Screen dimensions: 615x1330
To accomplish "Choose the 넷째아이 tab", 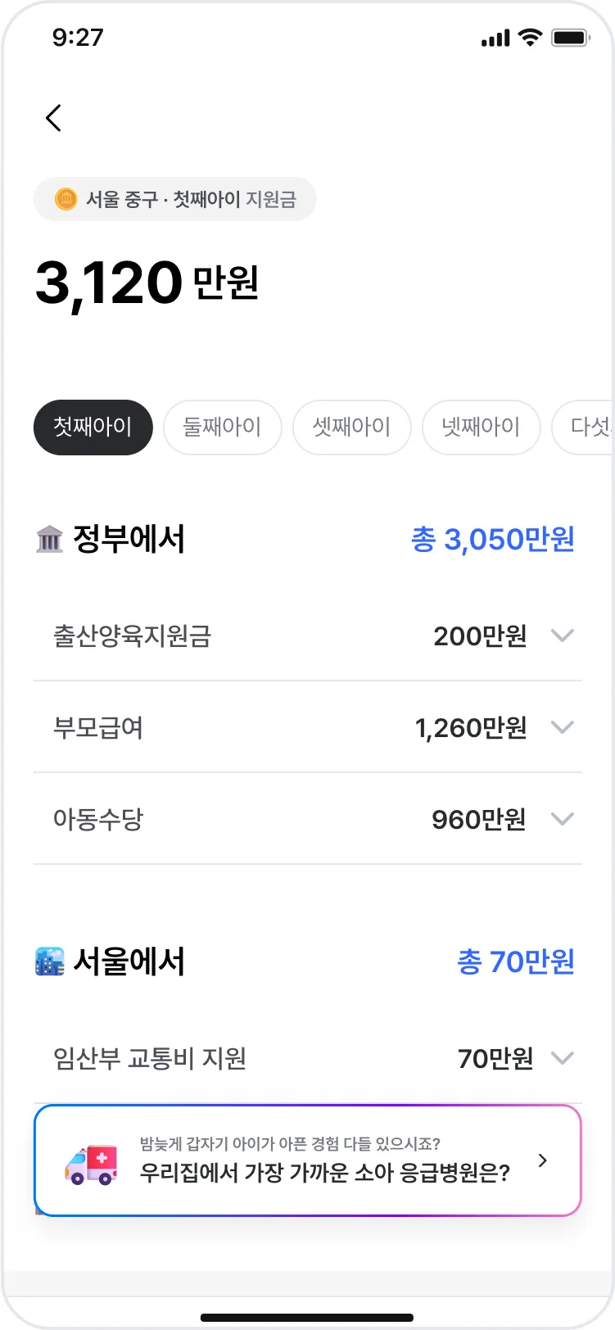I will [481, 427].
